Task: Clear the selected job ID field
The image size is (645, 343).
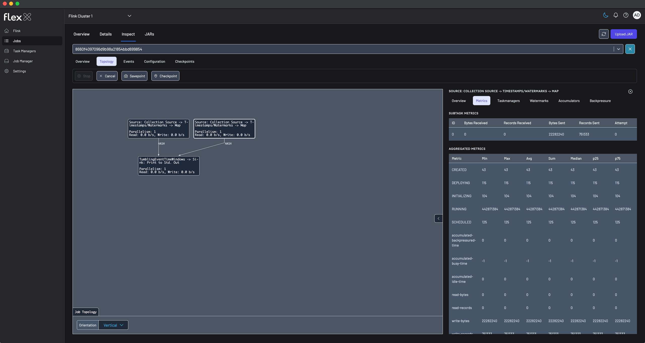Action: point(630,49)
